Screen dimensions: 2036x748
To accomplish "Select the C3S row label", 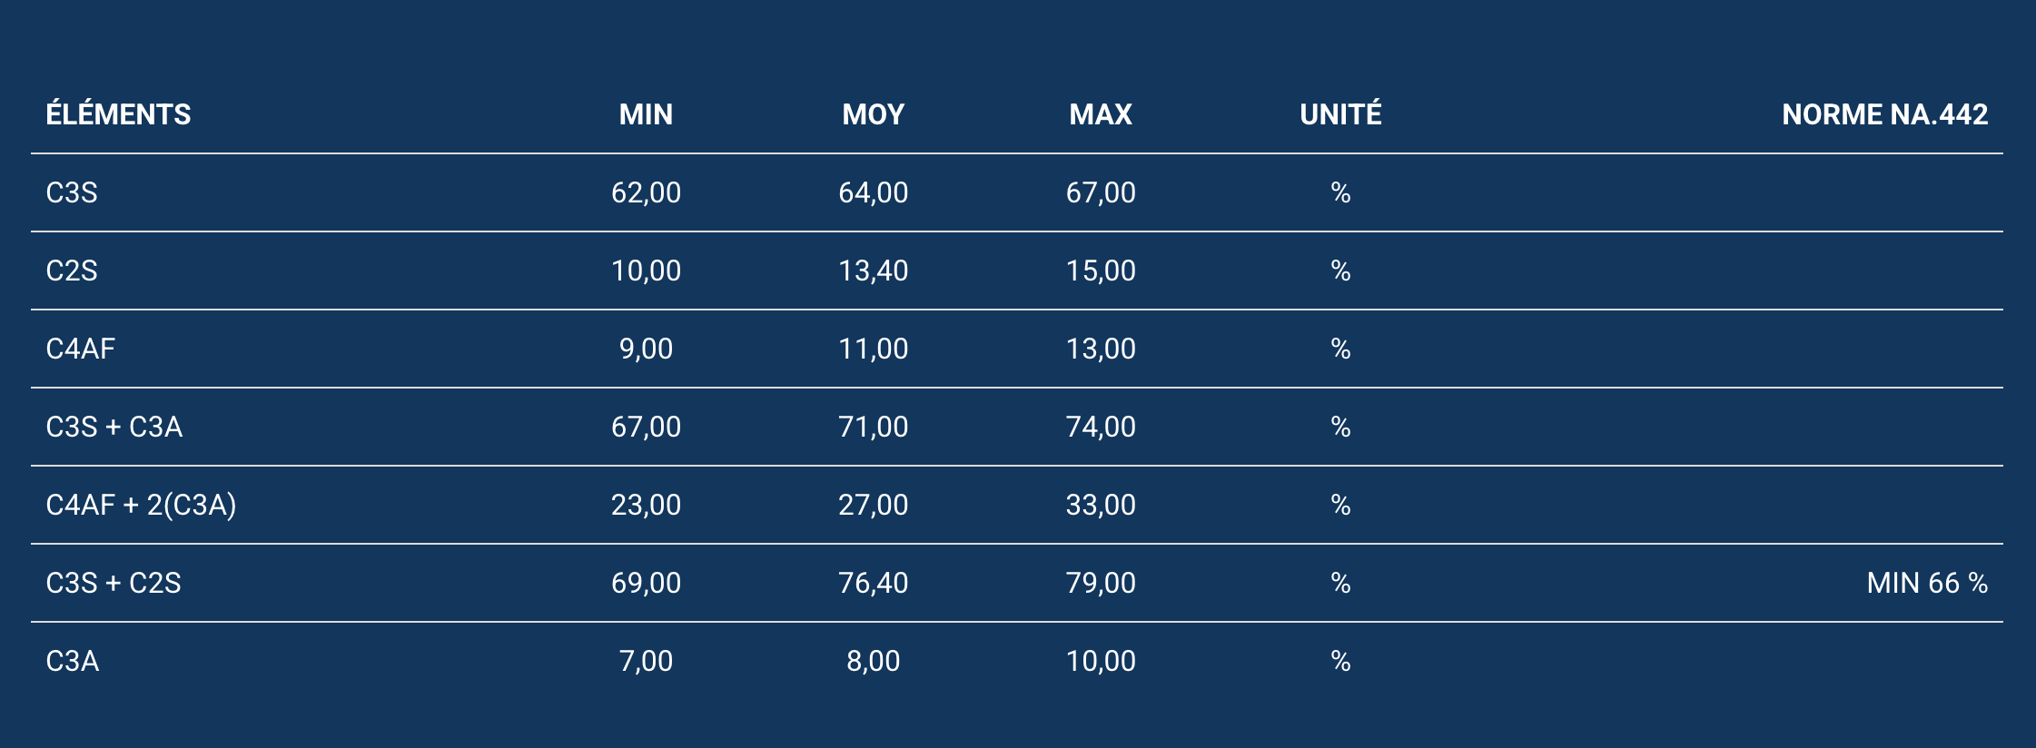I will tap(72, 192).
